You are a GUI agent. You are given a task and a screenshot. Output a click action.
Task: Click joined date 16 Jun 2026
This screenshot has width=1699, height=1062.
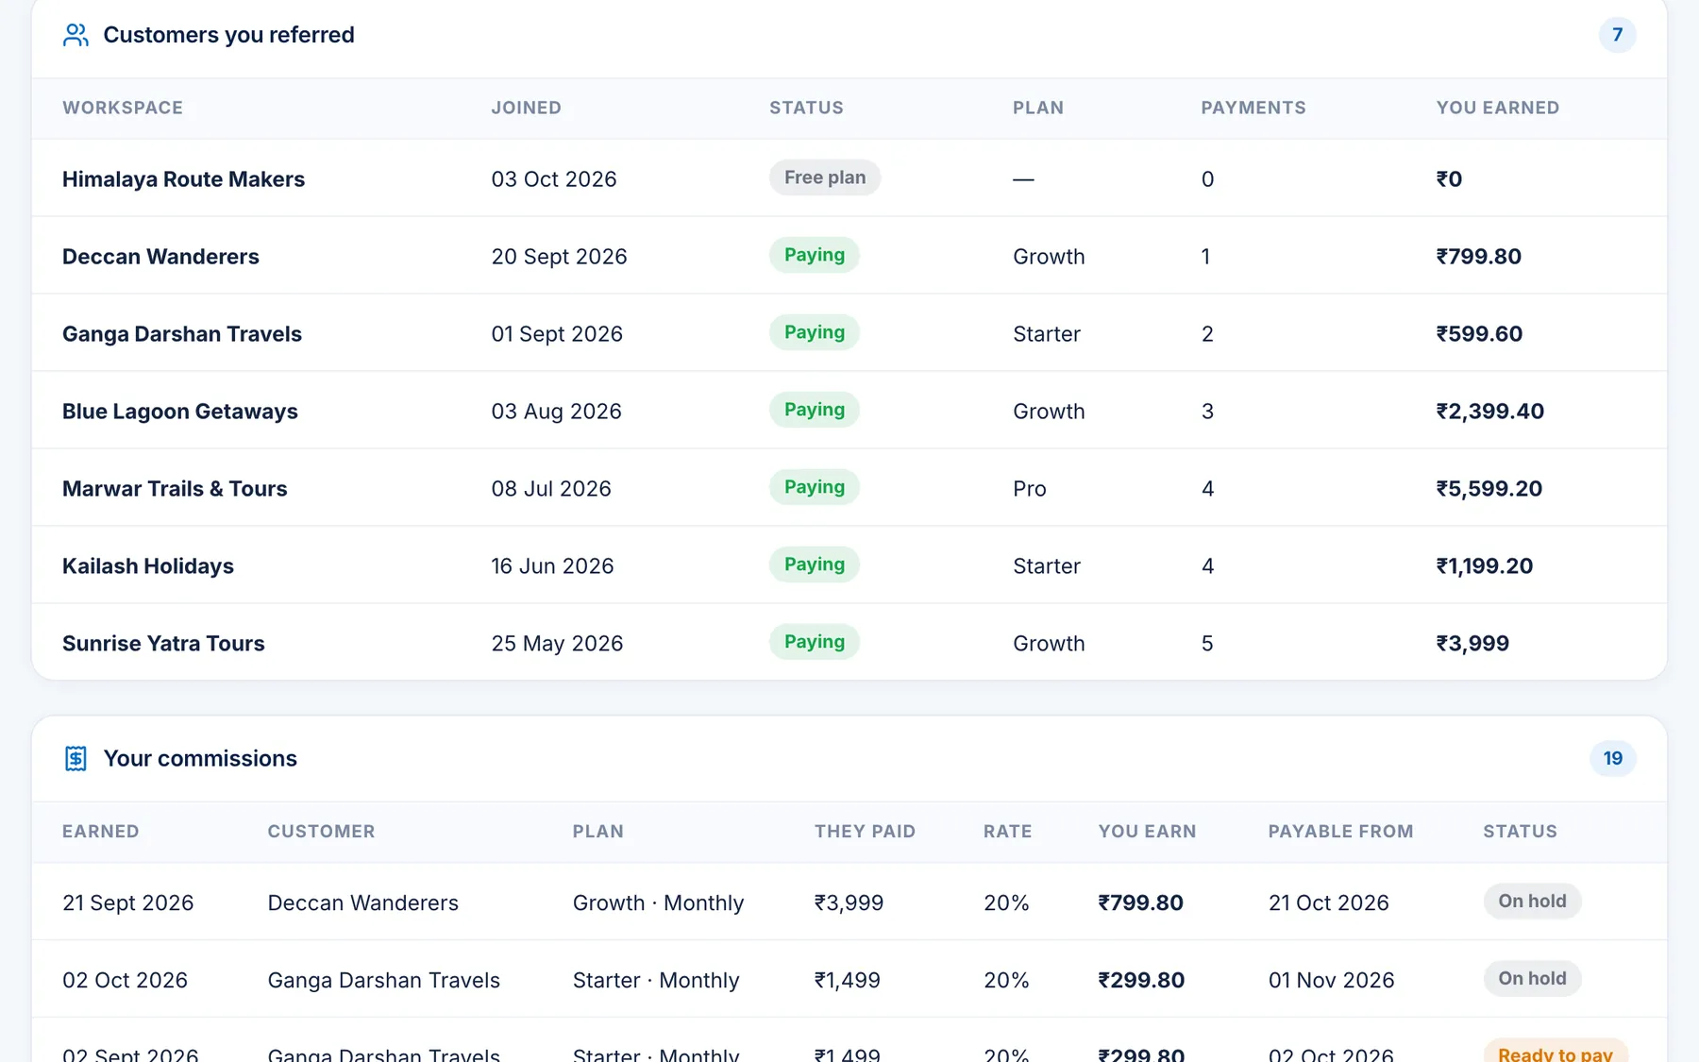click(x=552, y=566)
